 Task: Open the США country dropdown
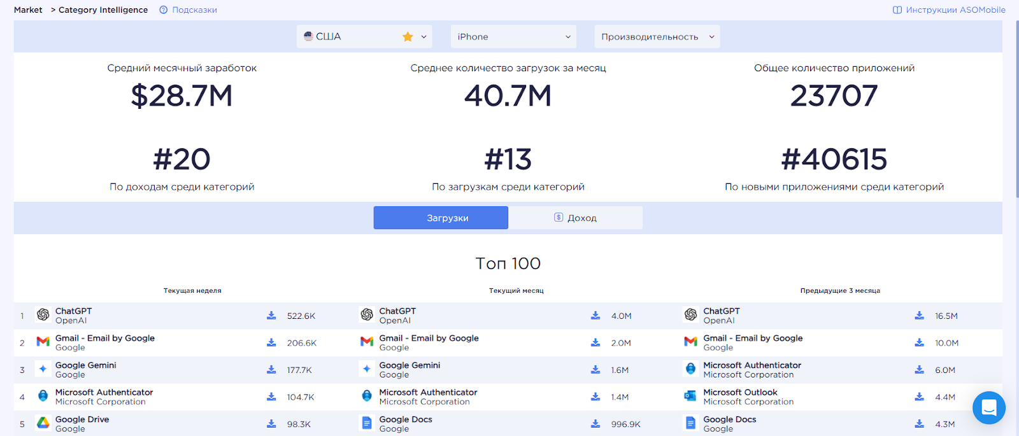coord(364,37)
